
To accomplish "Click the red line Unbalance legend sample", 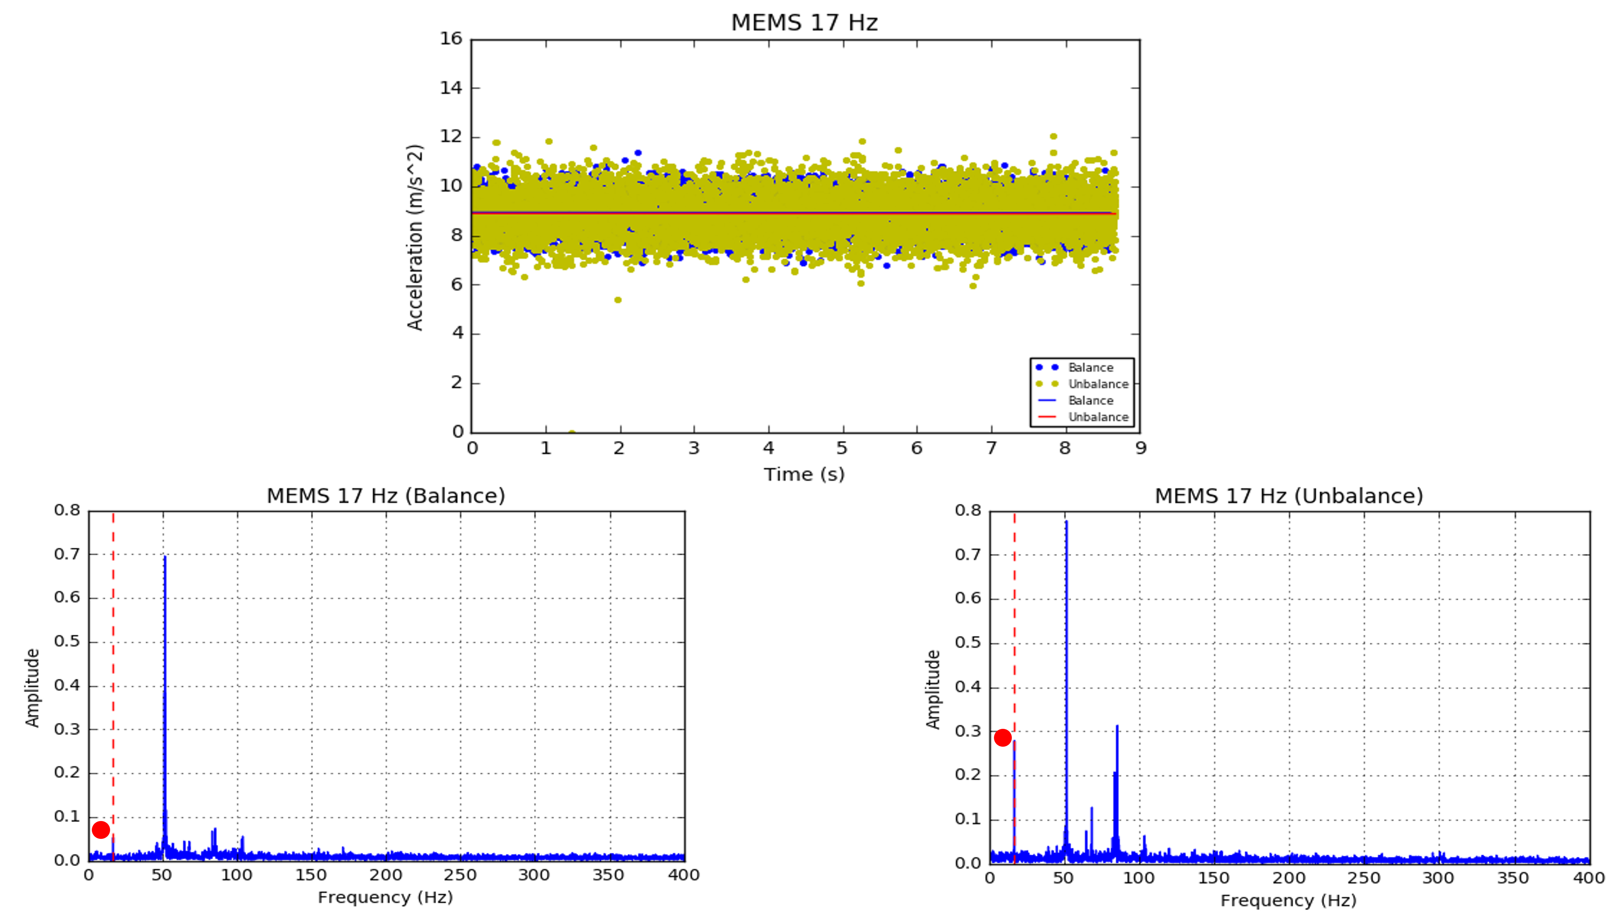I will 1047,417.
